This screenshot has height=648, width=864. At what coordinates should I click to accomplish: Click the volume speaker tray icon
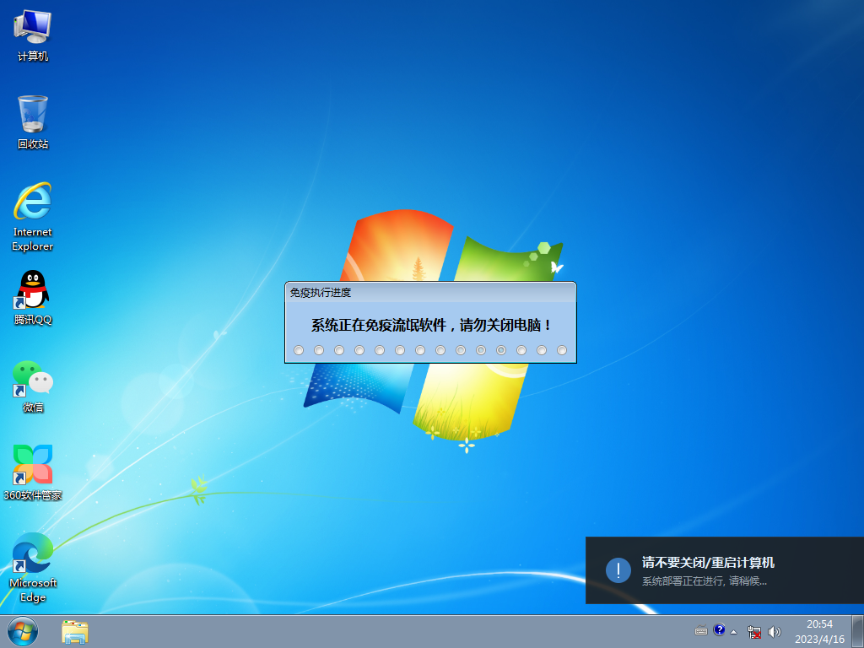click(774, 631)
